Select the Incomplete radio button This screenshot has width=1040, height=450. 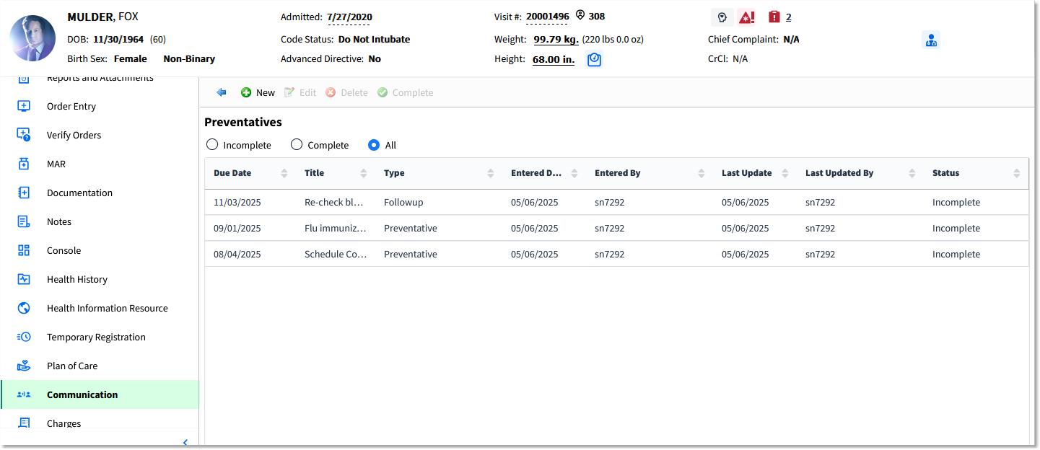click(212, 145)
